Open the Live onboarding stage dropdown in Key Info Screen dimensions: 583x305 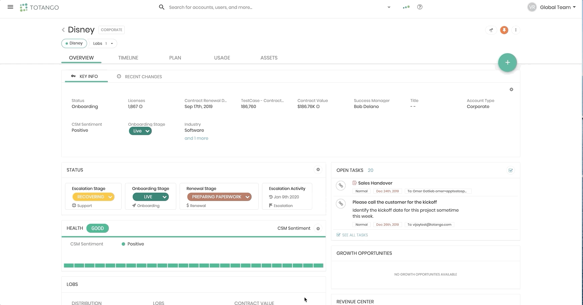pyautogui.click(x=140, y=131)
